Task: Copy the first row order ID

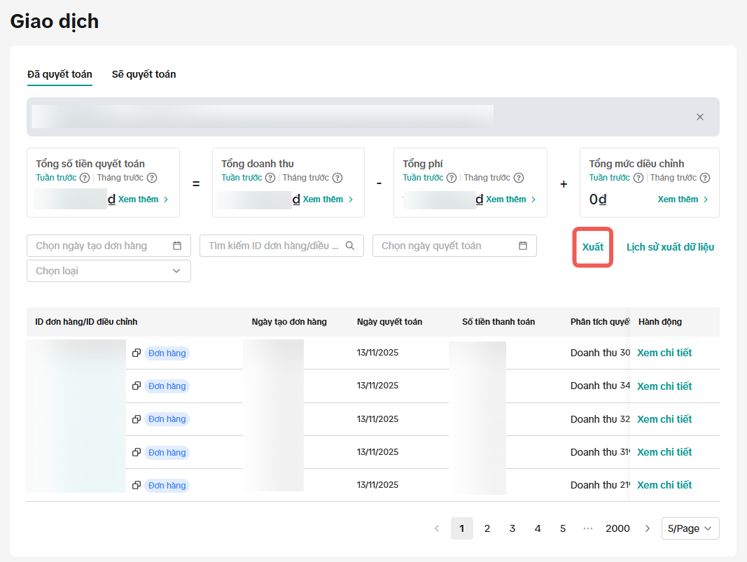Action: coord(137,353)
